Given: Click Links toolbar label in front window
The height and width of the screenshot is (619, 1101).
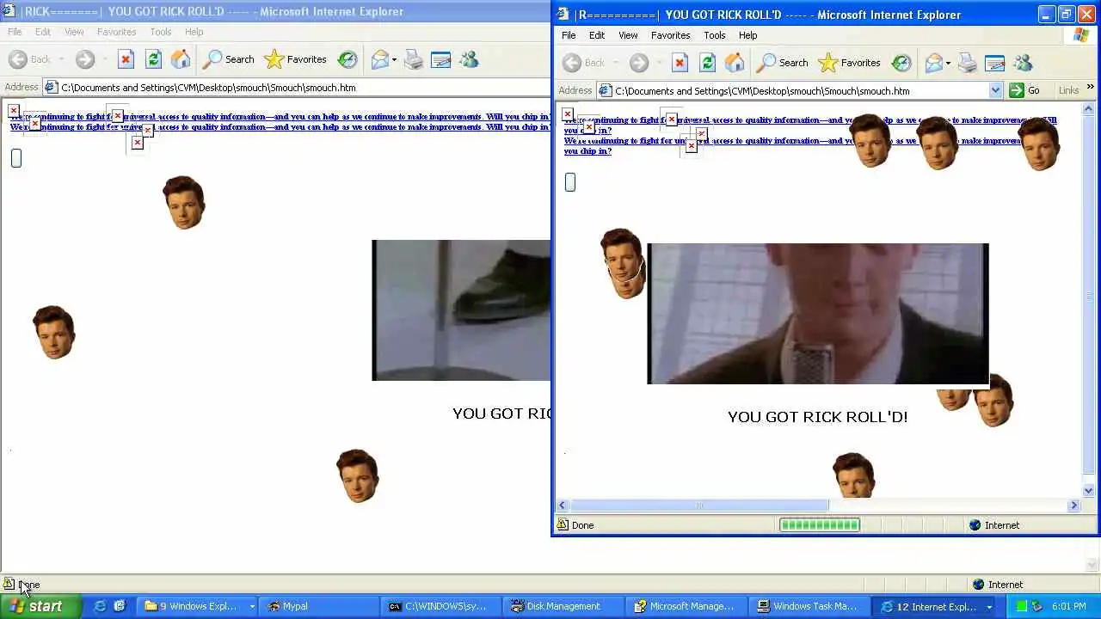Looking at the screenshot, I should [x=1068, y=90].
